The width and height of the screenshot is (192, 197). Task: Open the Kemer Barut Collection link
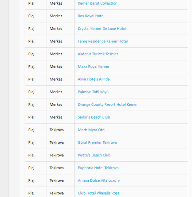coord(97,3)
